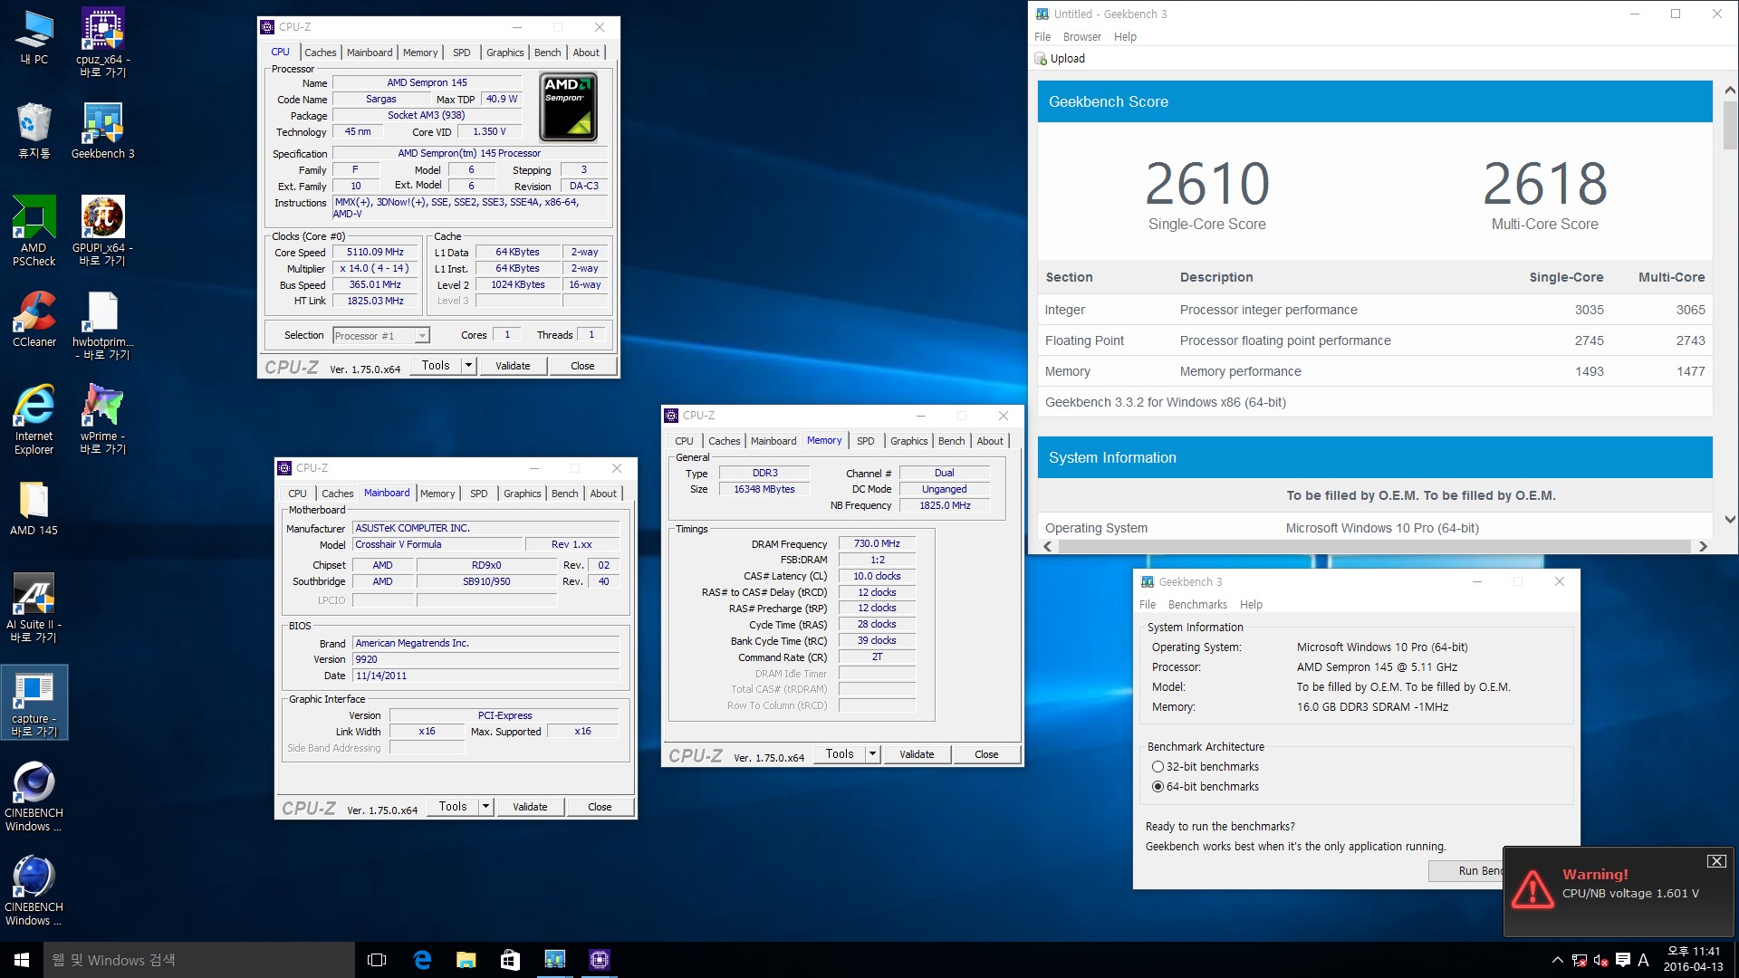Open SPD tab in Mainboard CPU-Z window
Screen dimensions: 1739x978
click(479, 494)
